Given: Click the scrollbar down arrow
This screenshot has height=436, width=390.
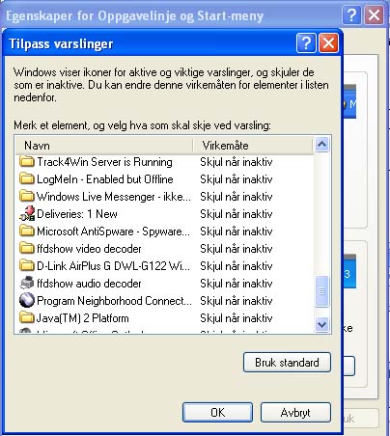Looking at the screenshot, I should point(322,324).
